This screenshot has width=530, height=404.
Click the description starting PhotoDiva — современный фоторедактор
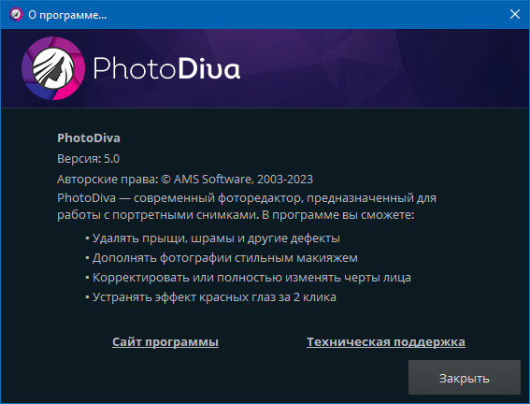(x=247, y=207)
